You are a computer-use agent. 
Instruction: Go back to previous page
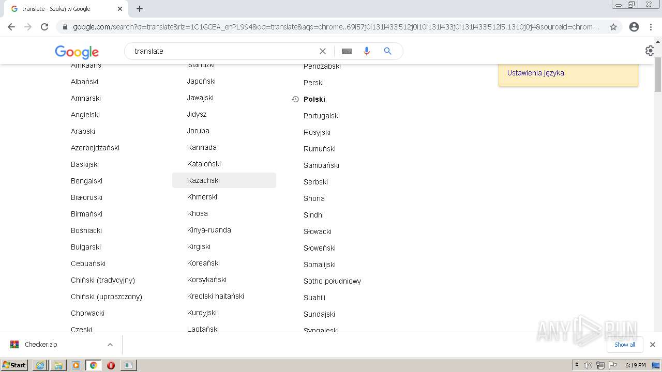(x=11, y=27)
